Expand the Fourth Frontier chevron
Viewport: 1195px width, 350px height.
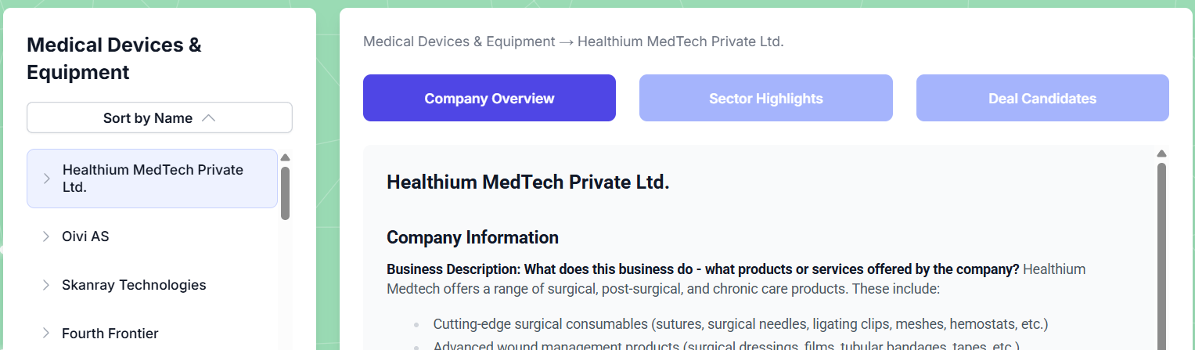point(46,334)
